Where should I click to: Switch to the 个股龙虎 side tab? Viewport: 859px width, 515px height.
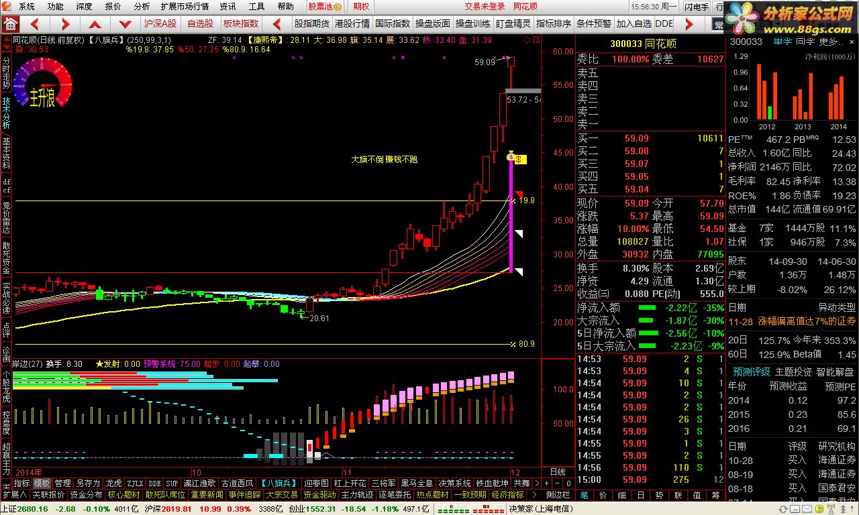(x=6, y=387)
